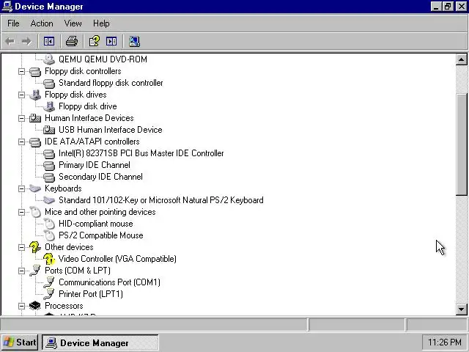
Task: Click the 11:26 PM system clock
Action: [x=444, y=342]
